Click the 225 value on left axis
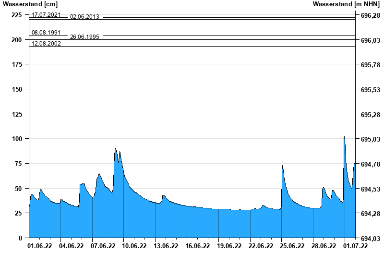Screen dimensions: 384x264 [x=16, y=15]
